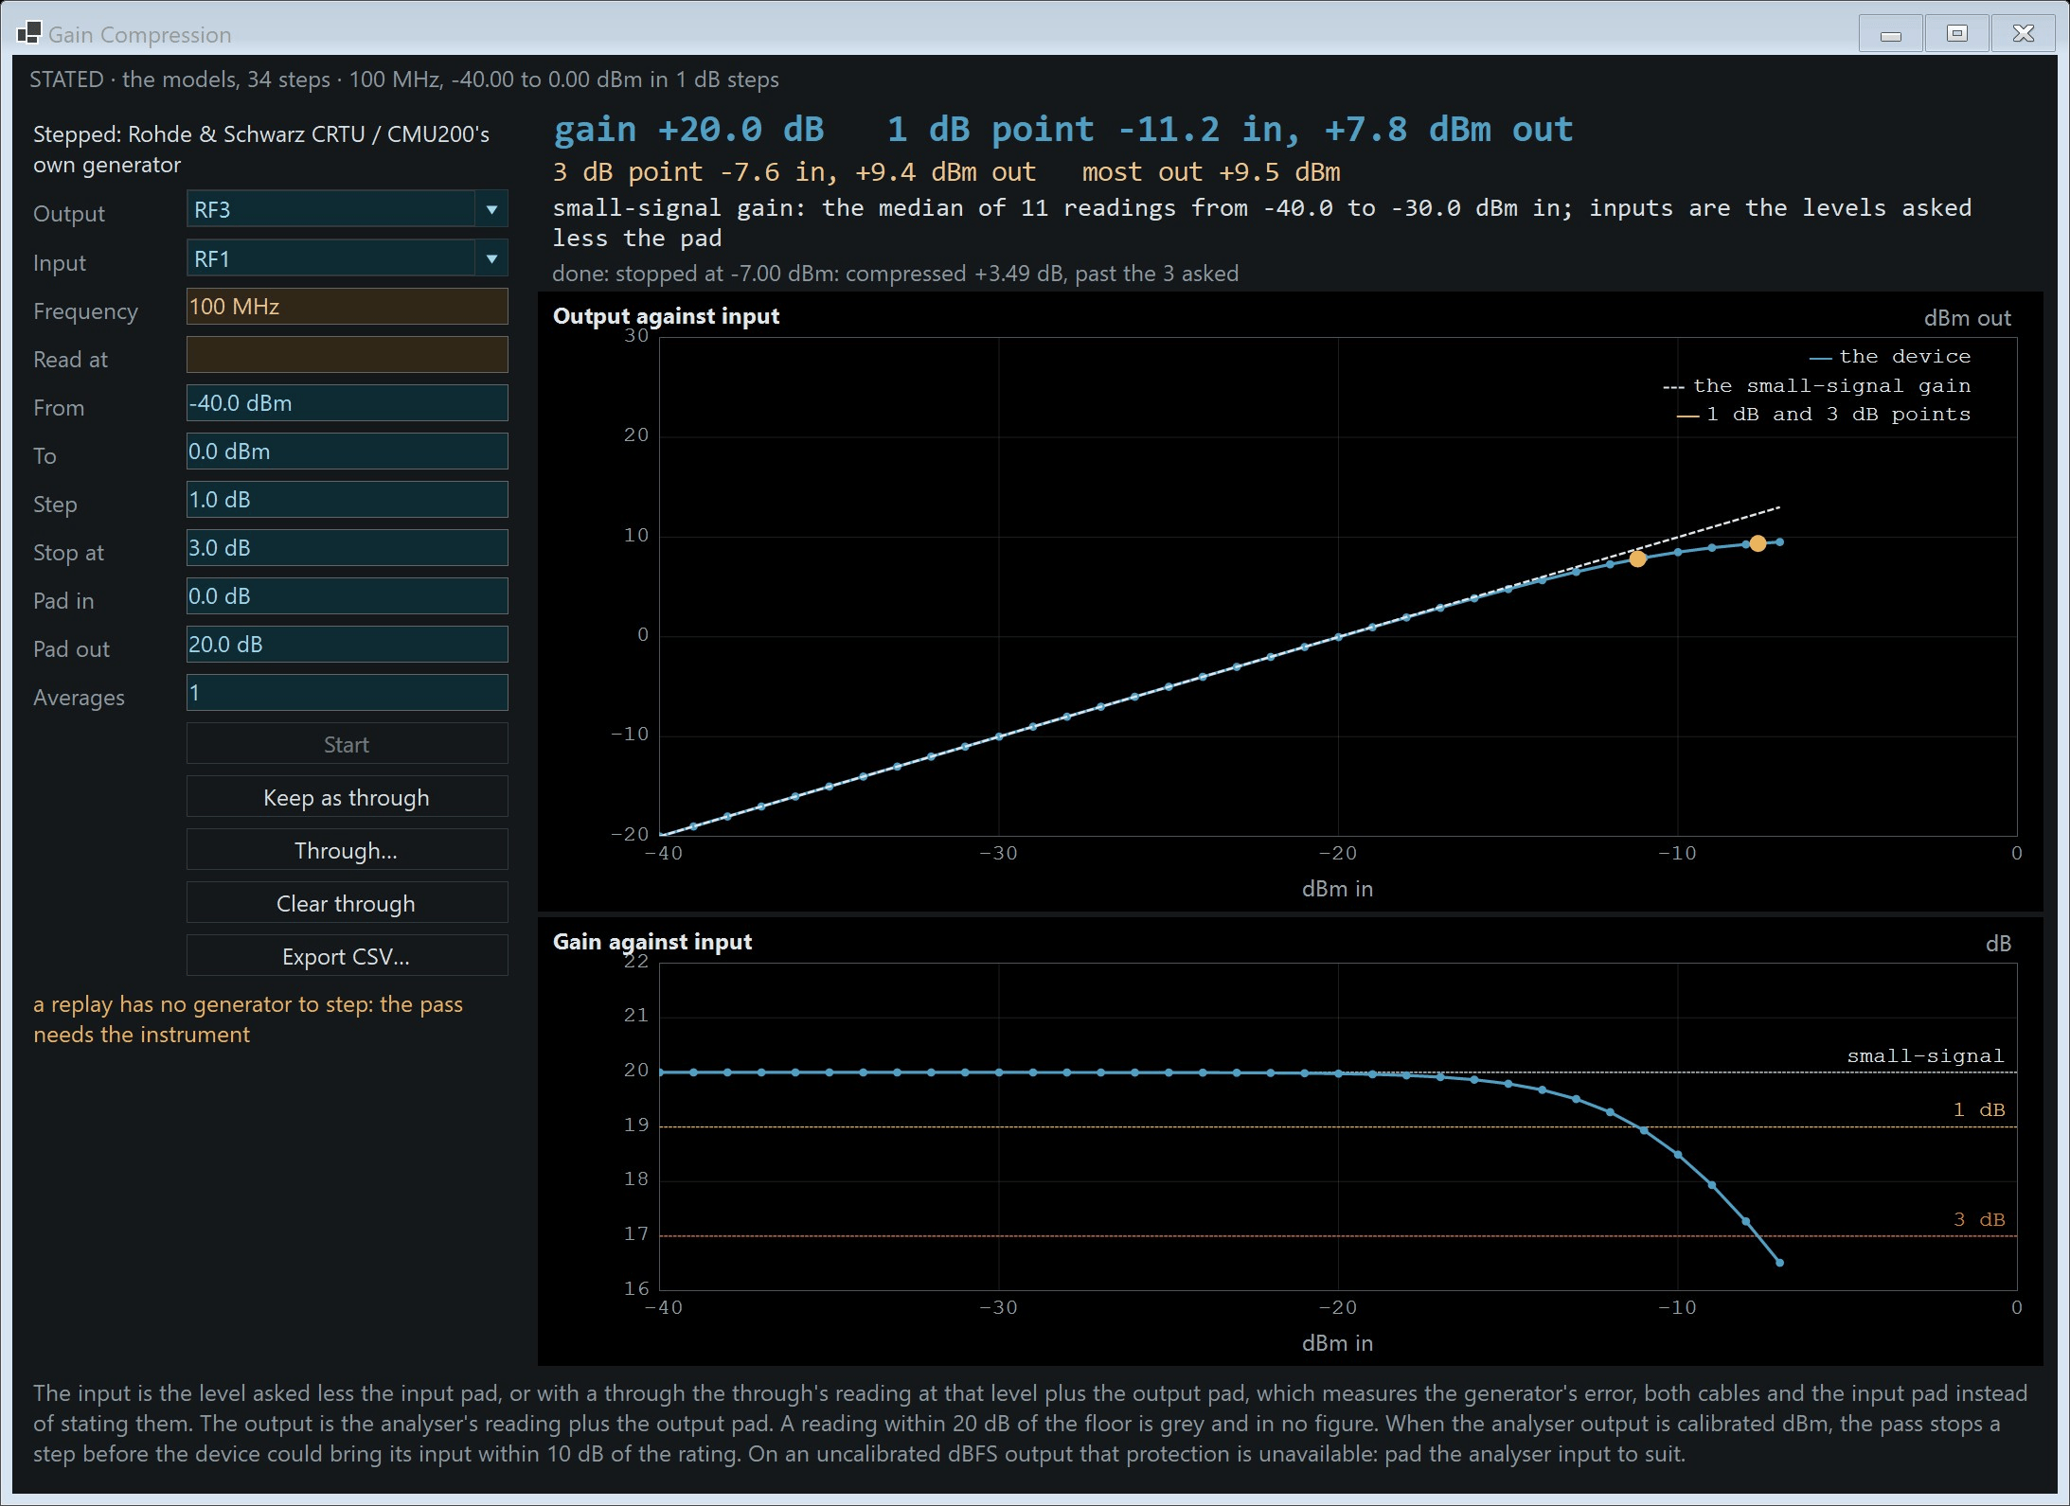Open the Input port dropdown arrow
The image size is (2070, 1506).
491,258
